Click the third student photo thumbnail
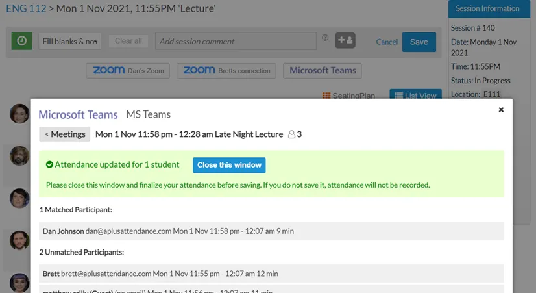Screen dimensions: 536x293 (x=19, y=198)
